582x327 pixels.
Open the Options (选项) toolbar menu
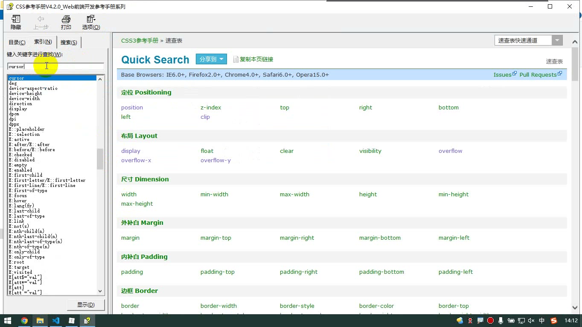pos(91,22)
